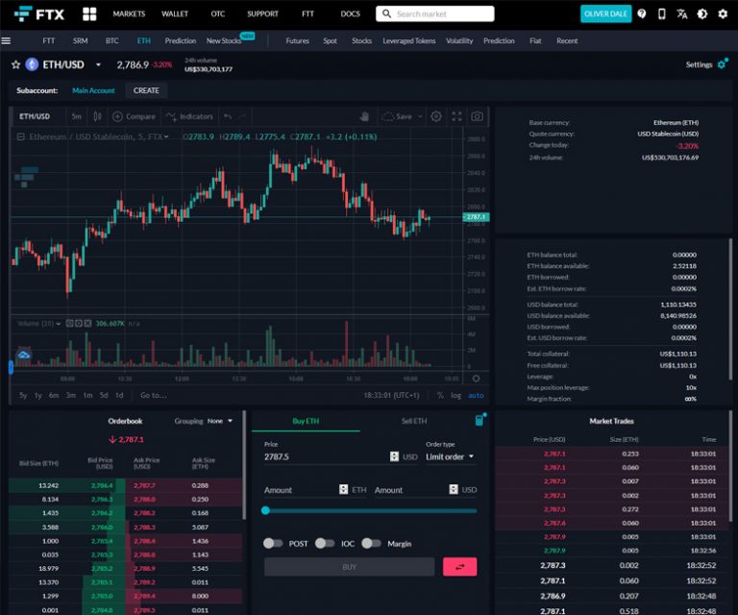Open chart fullscreen mode icon

point(456,116)
